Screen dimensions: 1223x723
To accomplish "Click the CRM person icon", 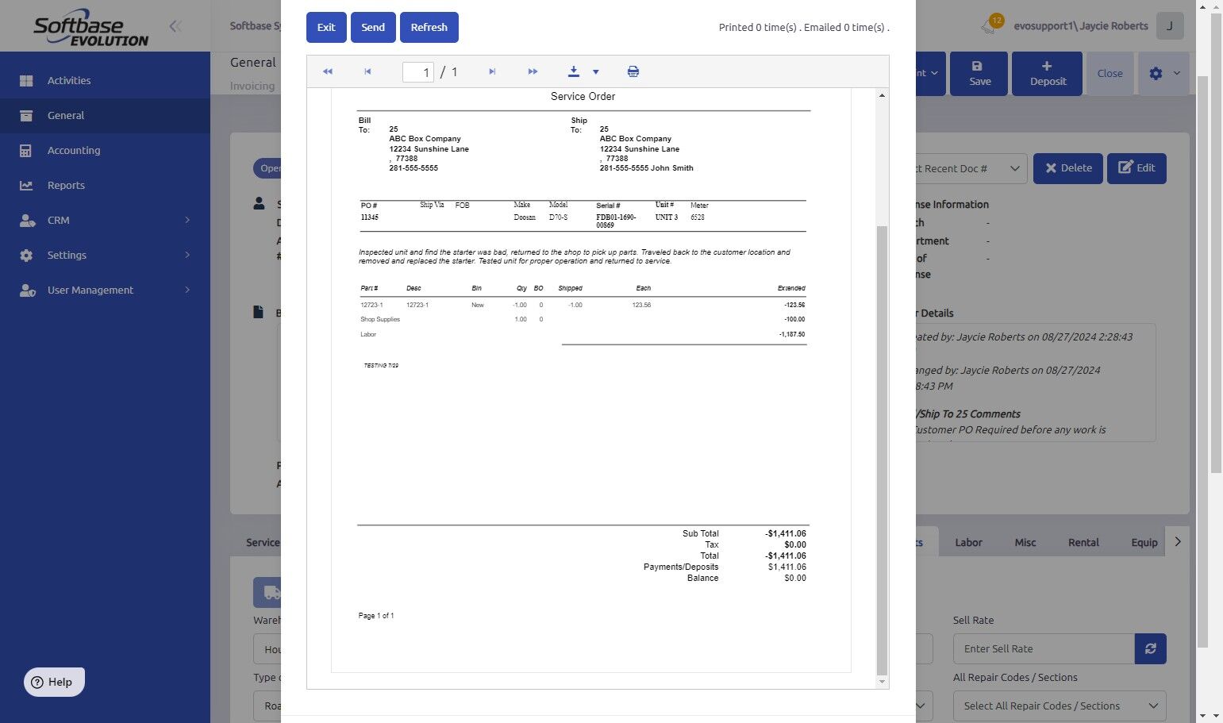I will coord(27,220).
